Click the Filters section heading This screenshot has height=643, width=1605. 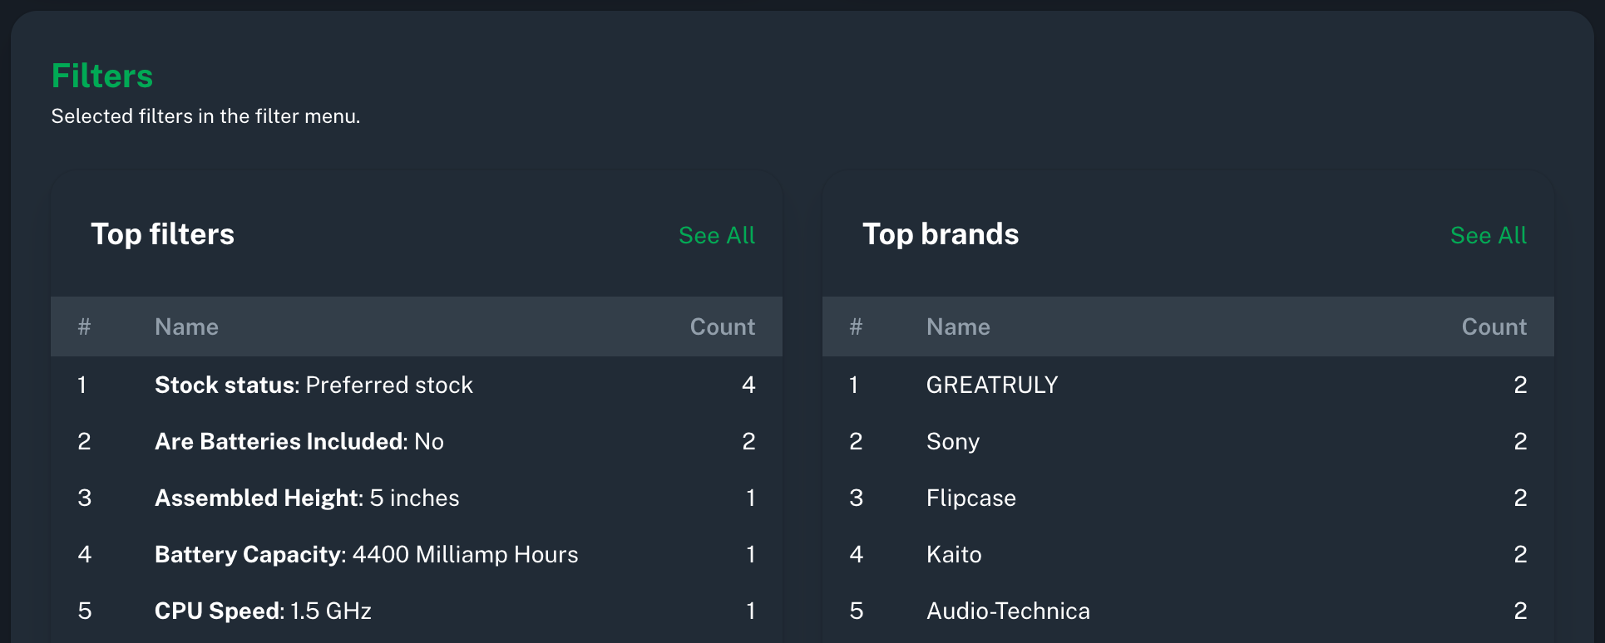[102, 76]
